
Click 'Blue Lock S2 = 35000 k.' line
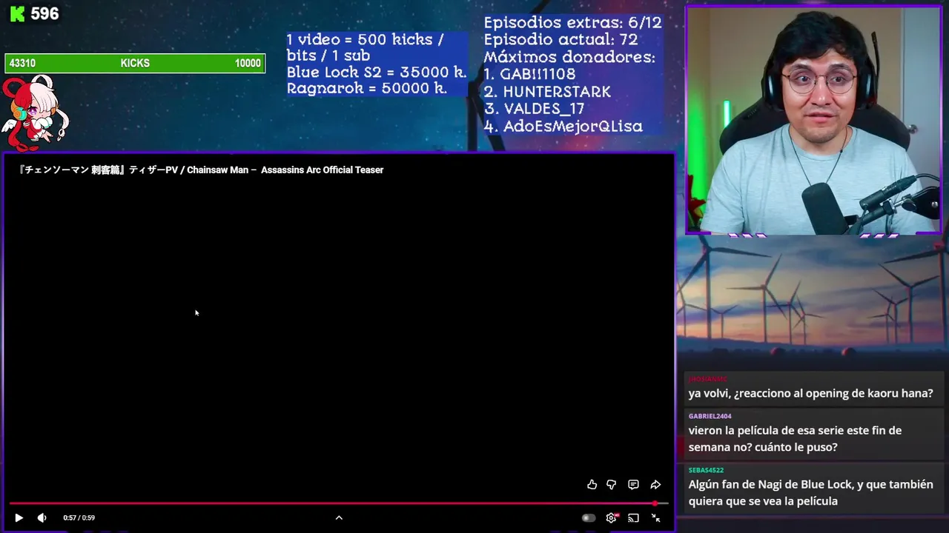point(377,73)
